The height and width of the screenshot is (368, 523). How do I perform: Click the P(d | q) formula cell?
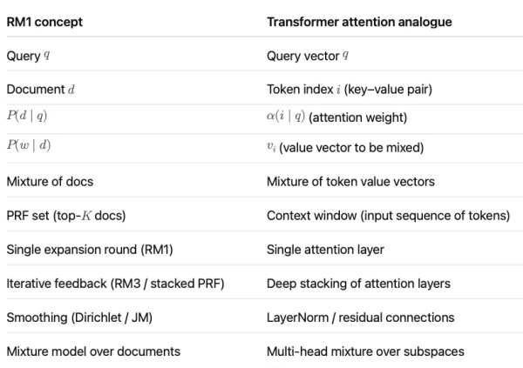coord(28,117)
